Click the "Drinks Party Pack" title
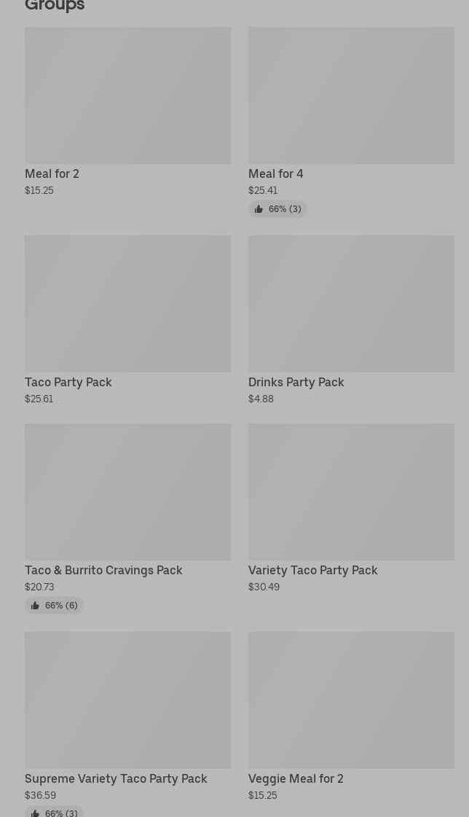The image size is (469, 817). click(x=296, y=383)
